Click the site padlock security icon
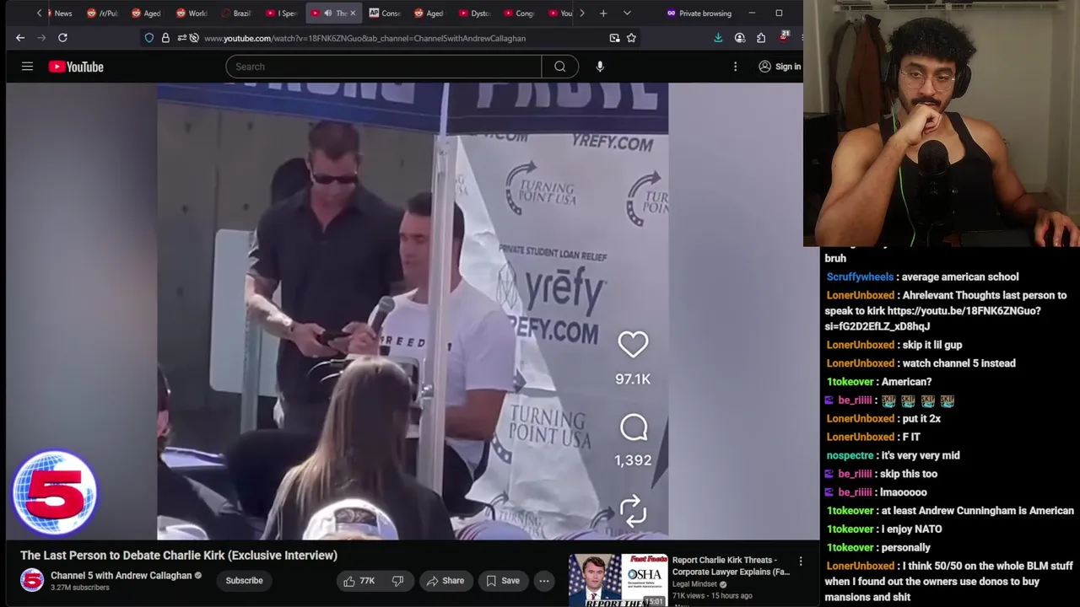Viewport: 1080px width, 607px height. pyautogui.click(x=165, y=38)
